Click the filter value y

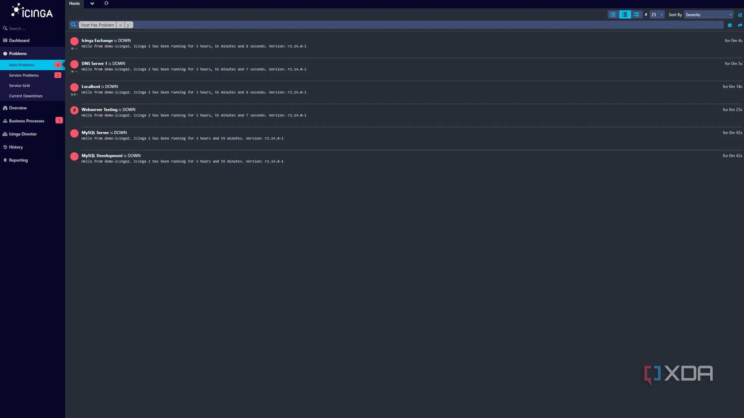pyautogui.click(x=128, y=25)
